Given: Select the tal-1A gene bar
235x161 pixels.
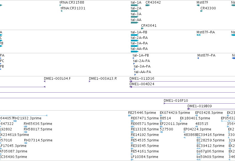Looking at the screenshot, I should [134, 5].
